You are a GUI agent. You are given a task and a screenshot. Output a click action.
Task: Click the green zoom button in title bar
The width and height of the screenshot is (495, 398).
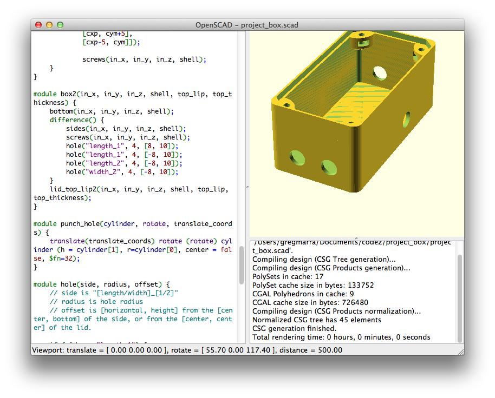coord(60,24)
